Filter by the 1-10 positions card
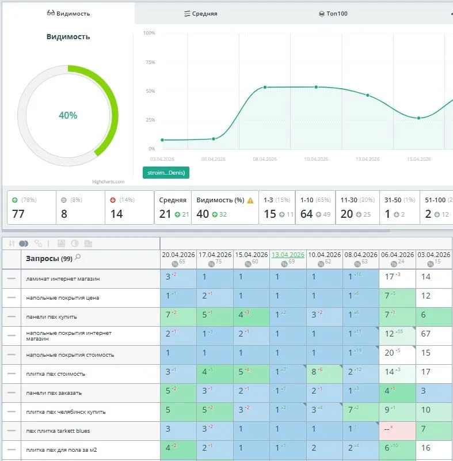 315,207
